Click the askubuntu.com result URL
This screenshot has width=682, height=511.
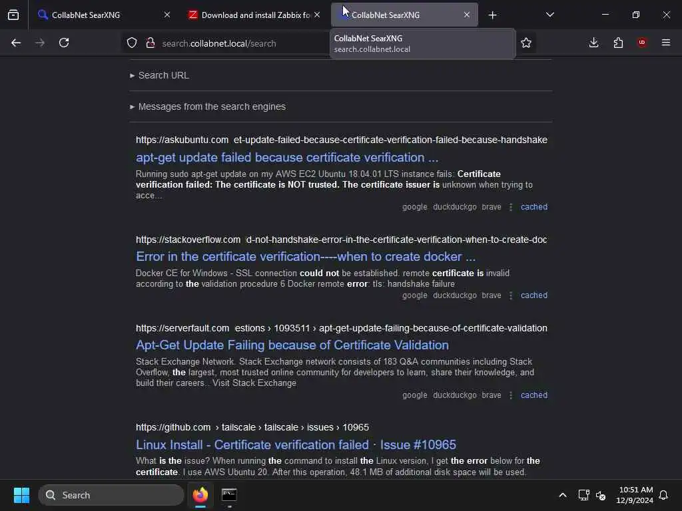[342, 140]
